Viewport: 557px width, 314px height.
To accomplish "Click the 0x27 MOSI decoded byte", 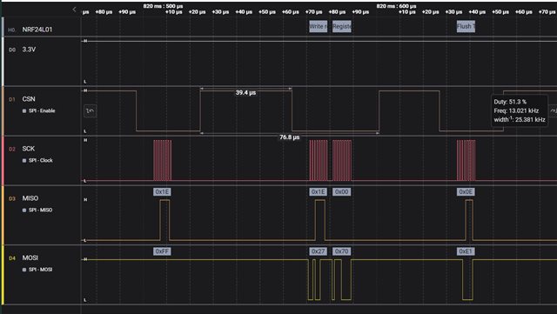I will click(x=318, y=251).
